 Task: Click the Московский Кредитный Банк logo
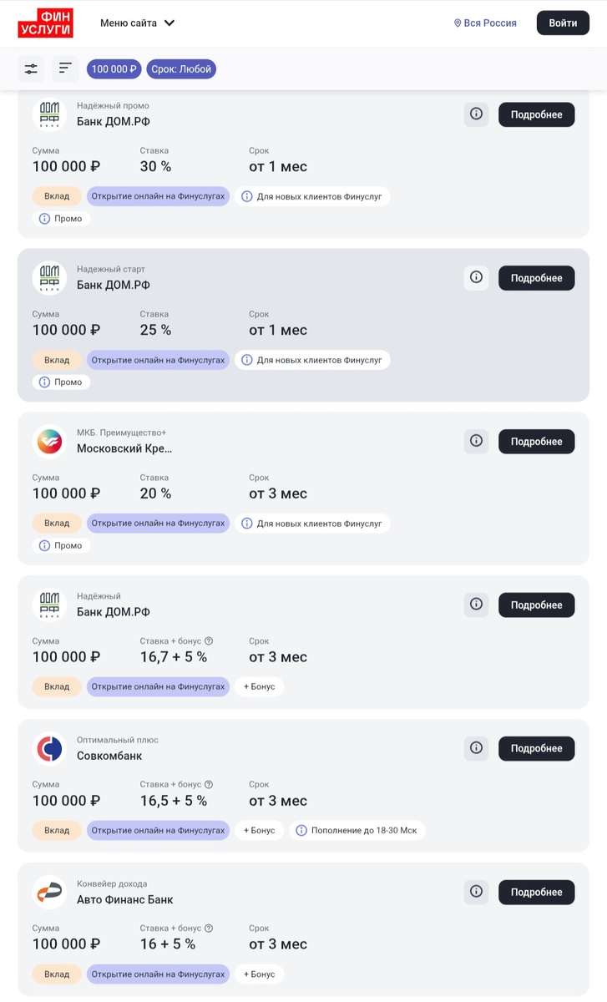tap(49, 442)
